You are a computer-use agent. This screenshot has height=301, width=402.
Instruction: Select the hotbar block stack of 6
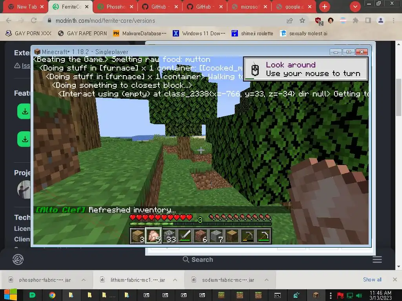[201, 236]
